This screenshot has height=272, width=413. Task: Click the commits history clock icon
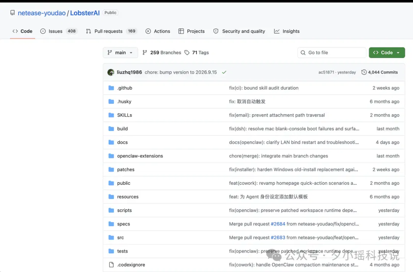[x=364, y=72]
